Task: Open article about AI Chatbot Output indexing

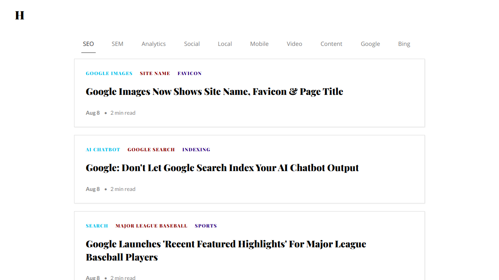Action: [222, 168]
